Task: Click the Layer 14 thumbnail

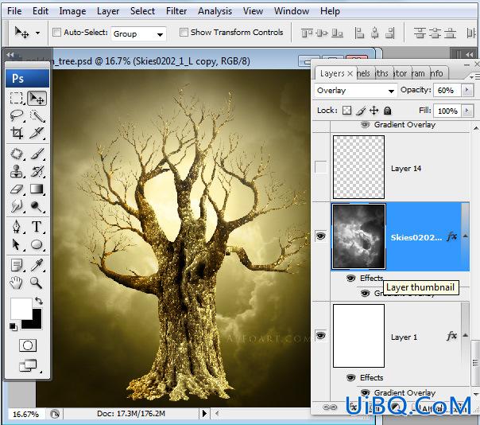Action: click(x=358, y=167)
